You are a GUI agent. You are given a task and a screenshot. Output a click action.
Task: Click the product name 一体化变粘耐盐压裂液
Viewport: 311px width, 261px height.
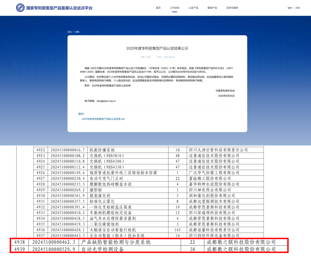pos(111,207)
